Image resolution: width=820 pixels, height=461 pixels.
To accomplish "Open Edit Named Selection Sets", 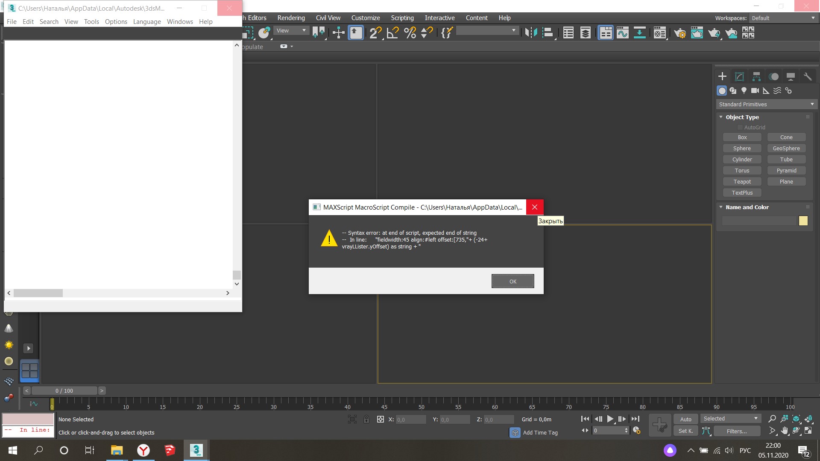I will pos(446,33).
